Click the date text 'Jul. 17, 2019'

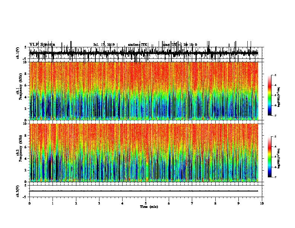click(x=104, y=45)
